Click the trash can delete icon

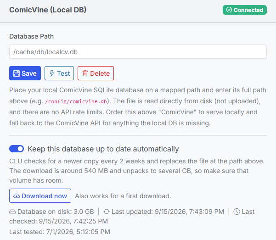[x=85, y=73]
